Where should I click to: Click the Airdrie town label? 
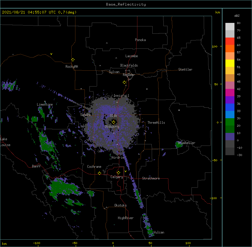pos(118,158)
